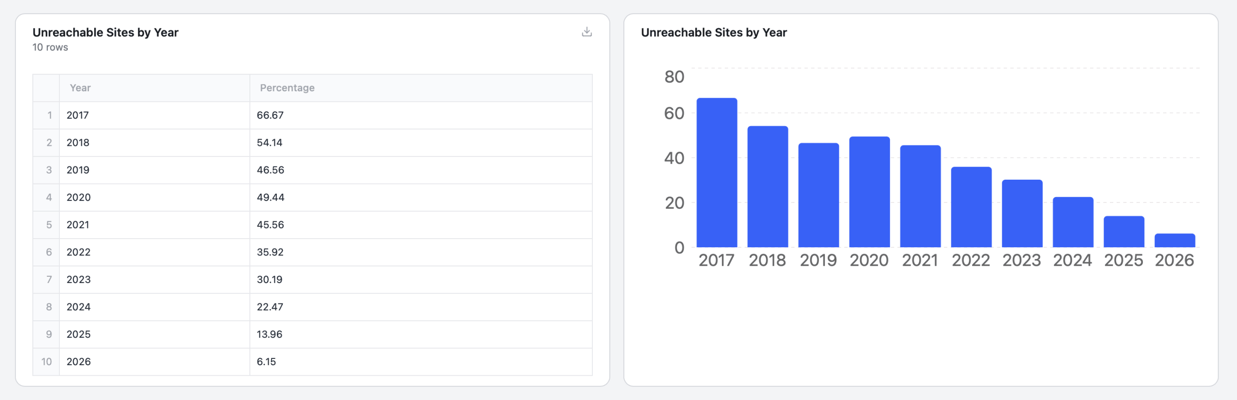Select the 2020 bar in chart
Viewport: 1237px width, 400px height.
coord(869,193)
